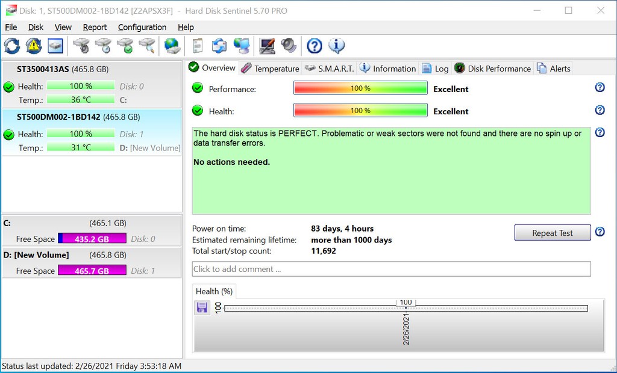Open the View menu

point(63,27)
